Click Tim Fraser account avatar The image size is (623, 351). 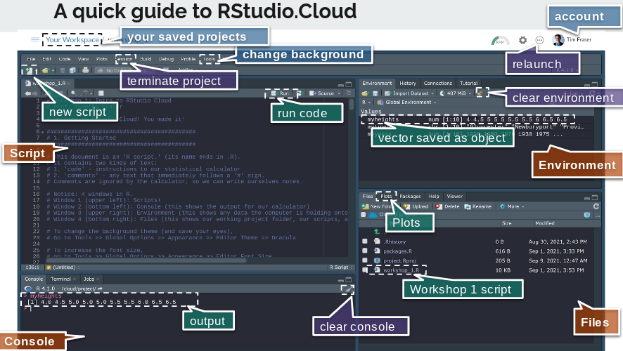click(x=558, y=40)
